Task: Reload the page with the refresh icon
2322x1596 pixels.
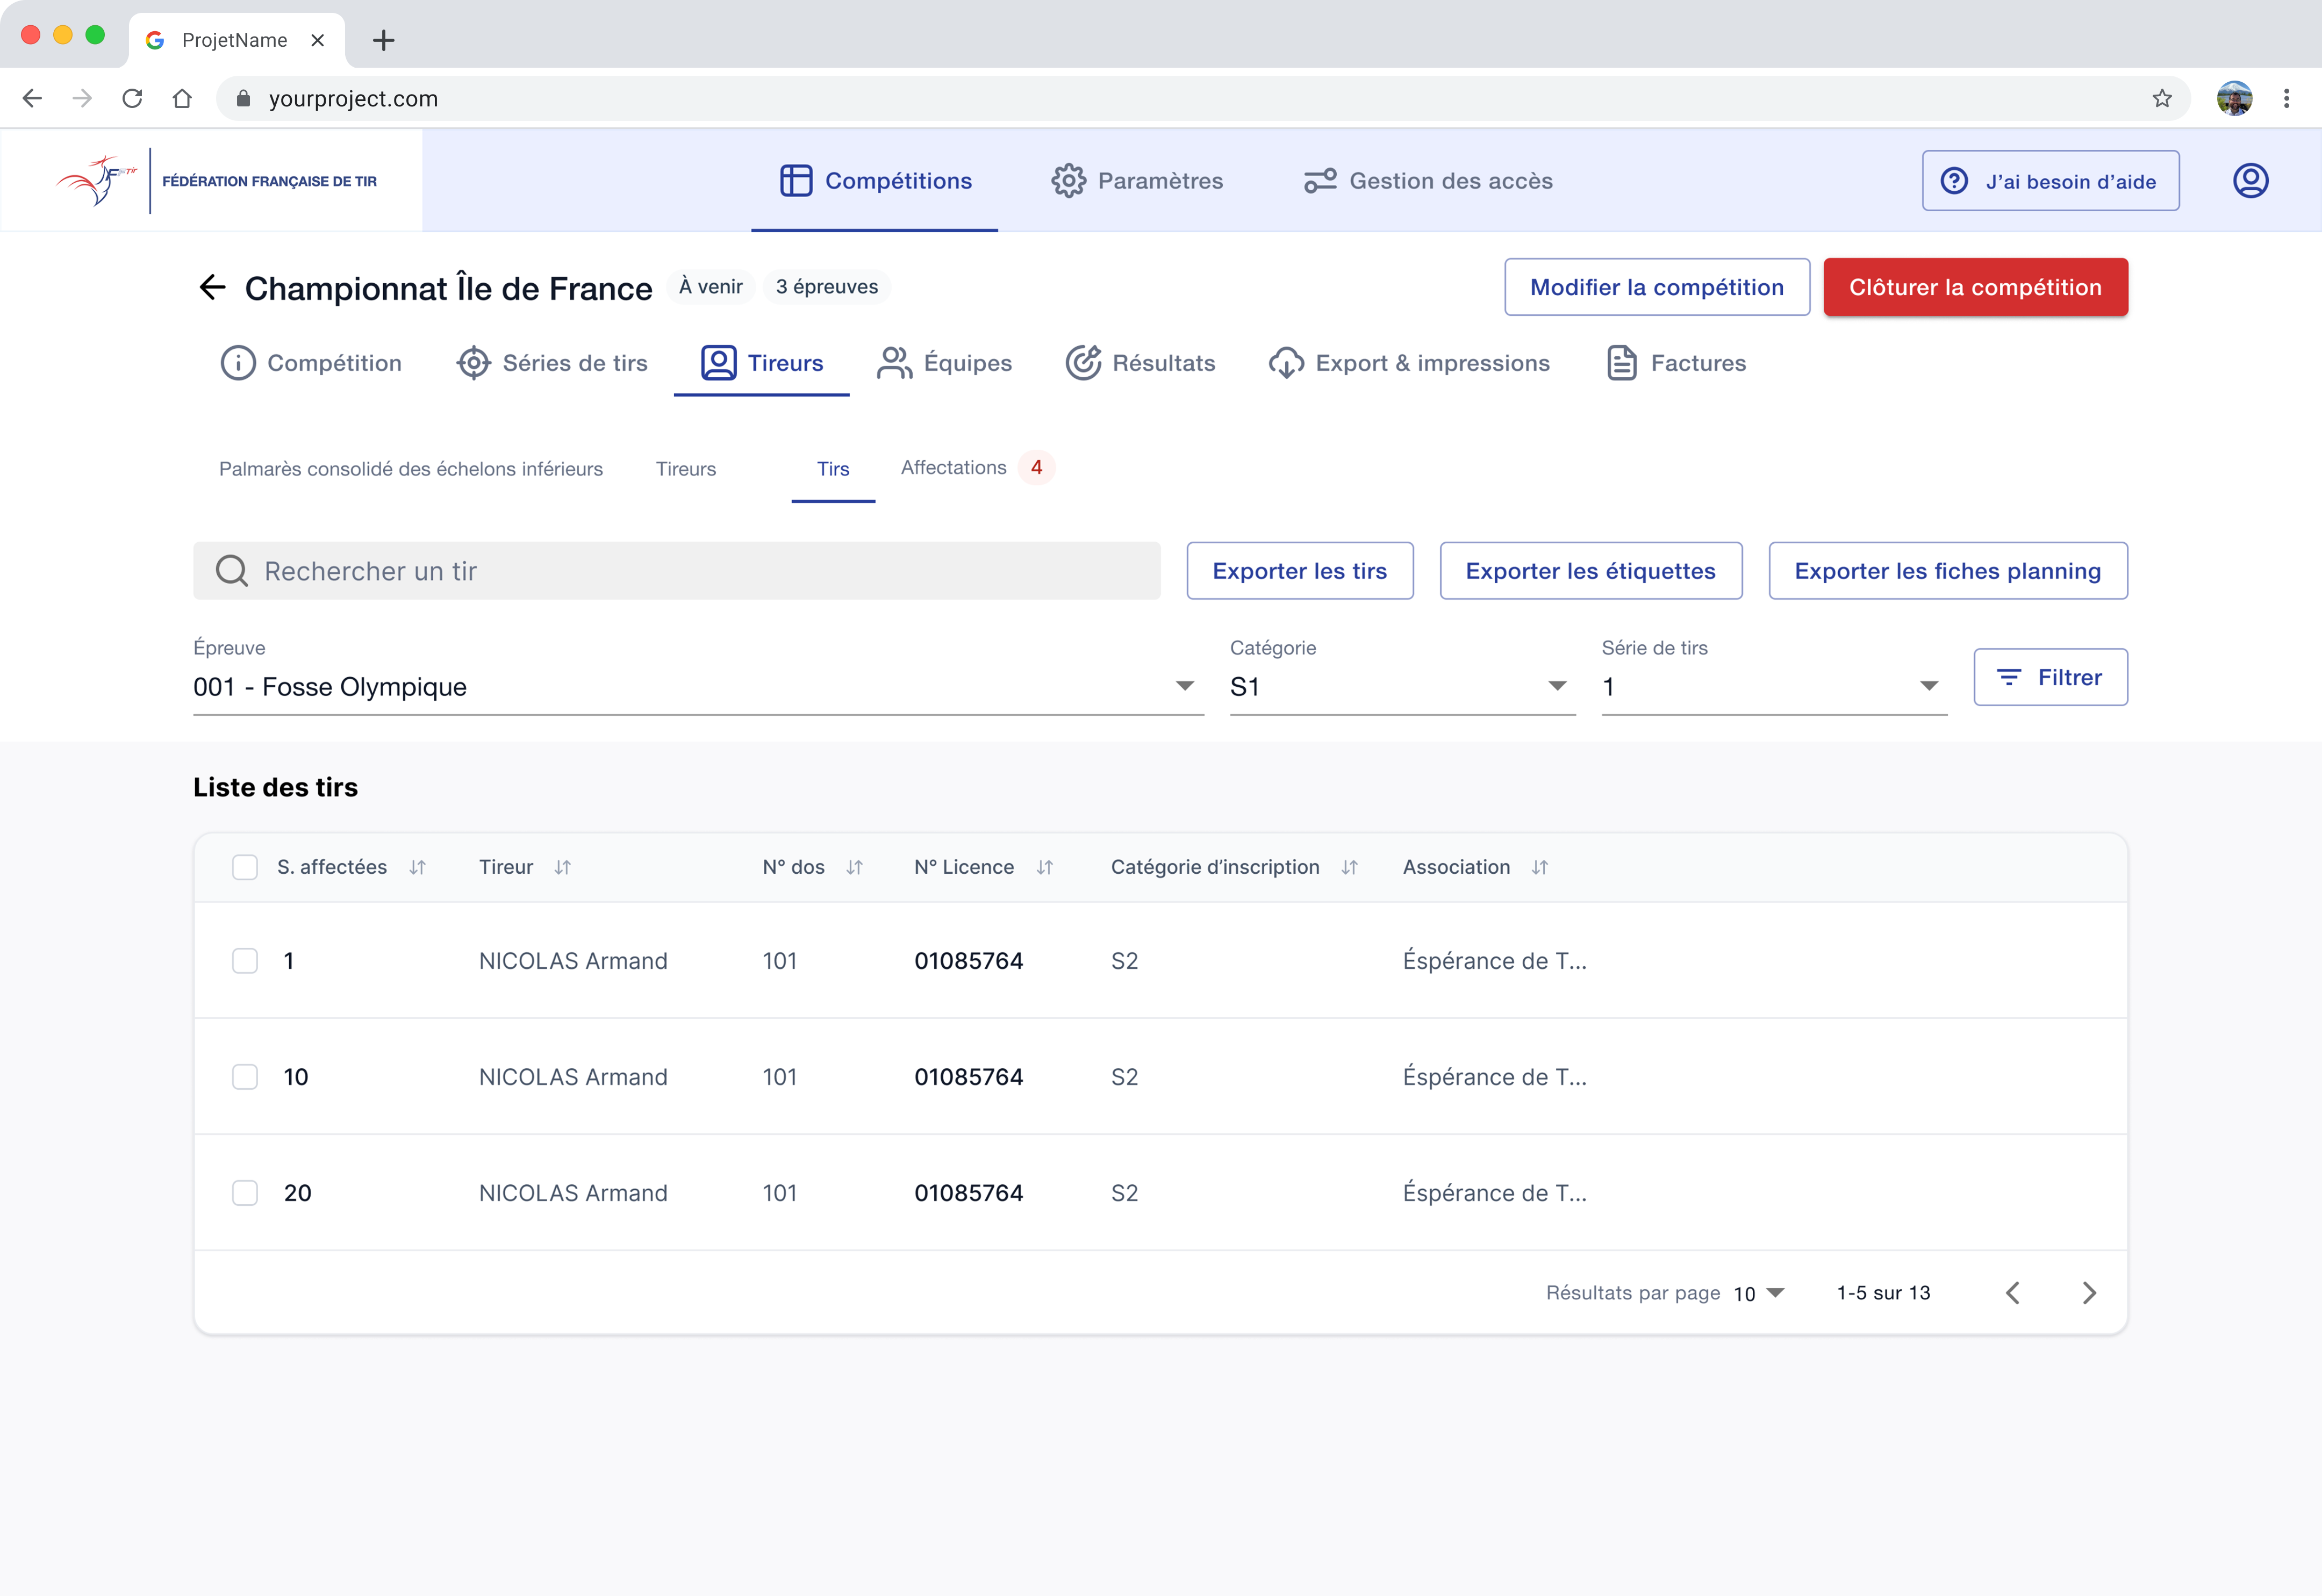Action: pyautogui.click(x=132, y=98)
